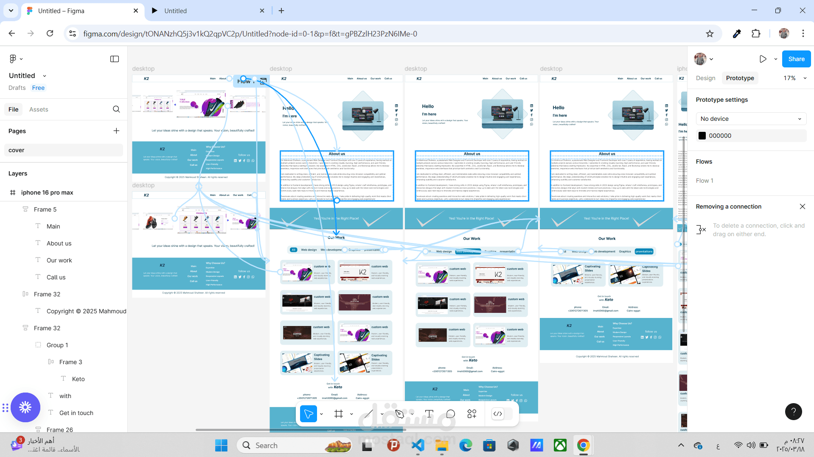
Task: Switch to the Design tab
Action: coord(705,78)
